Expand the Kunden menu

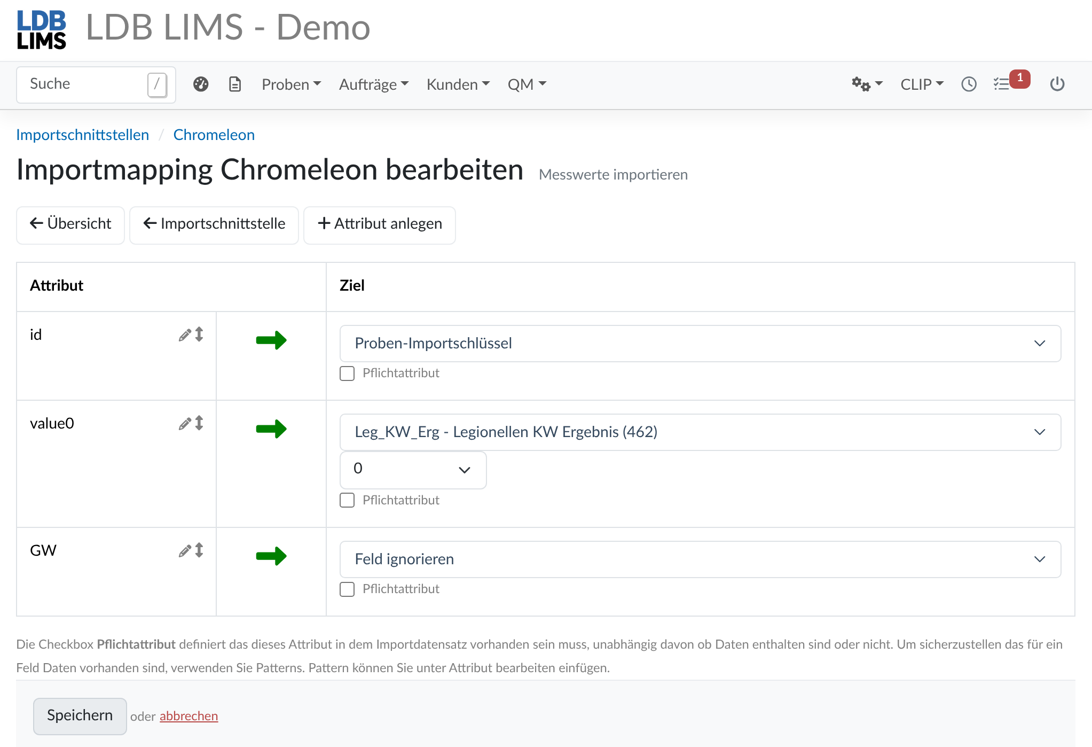pos(458,84)
